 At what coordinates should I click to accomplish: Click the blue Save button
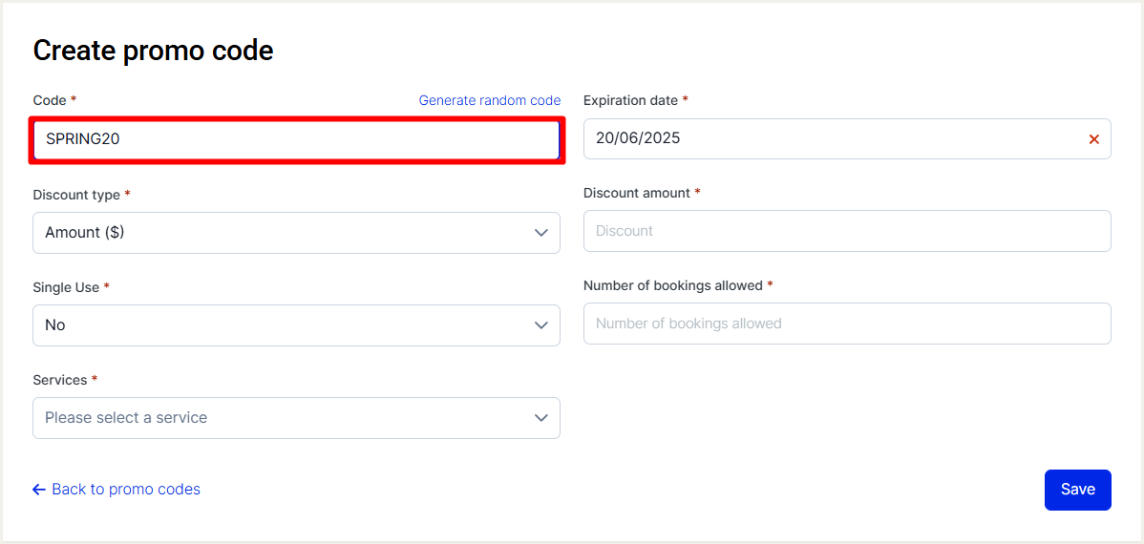click(1077, 490)
